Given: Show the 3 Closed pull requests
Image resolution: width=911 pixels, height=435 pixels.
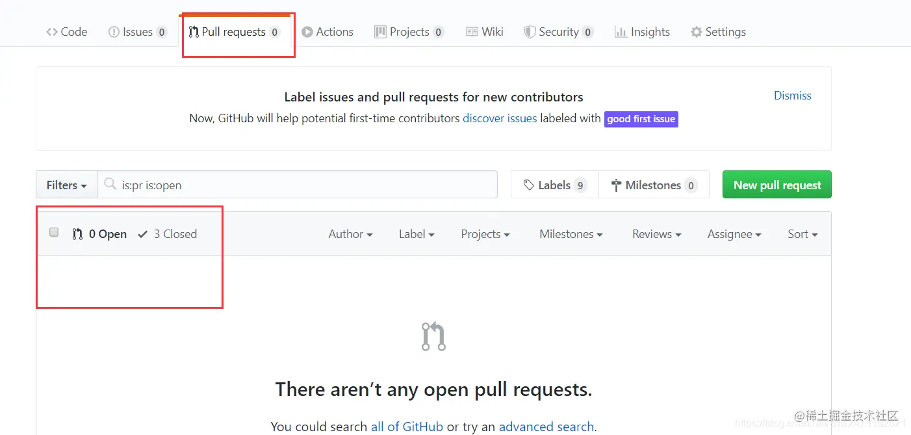Looking at the screenshot, I should pyautogui.click(x=168, y=234).
